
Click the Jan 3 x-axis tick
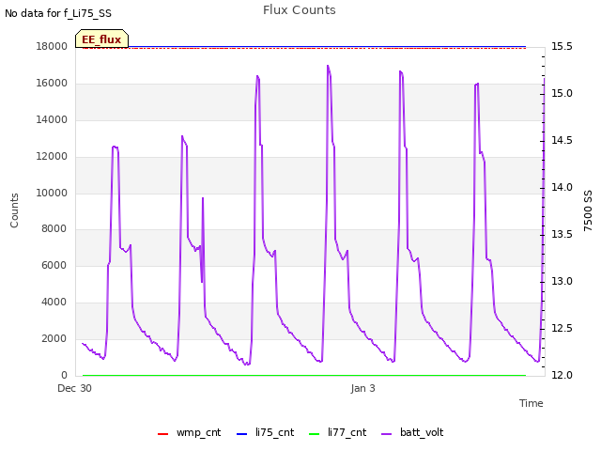pos(363,388)
